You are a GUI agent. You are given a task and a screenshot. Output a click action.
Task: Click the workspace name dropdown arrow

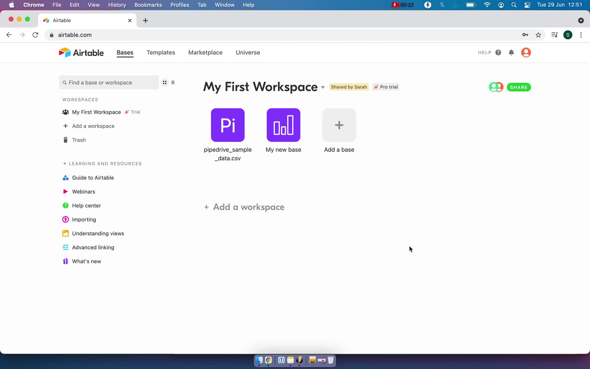pos(323,87)
